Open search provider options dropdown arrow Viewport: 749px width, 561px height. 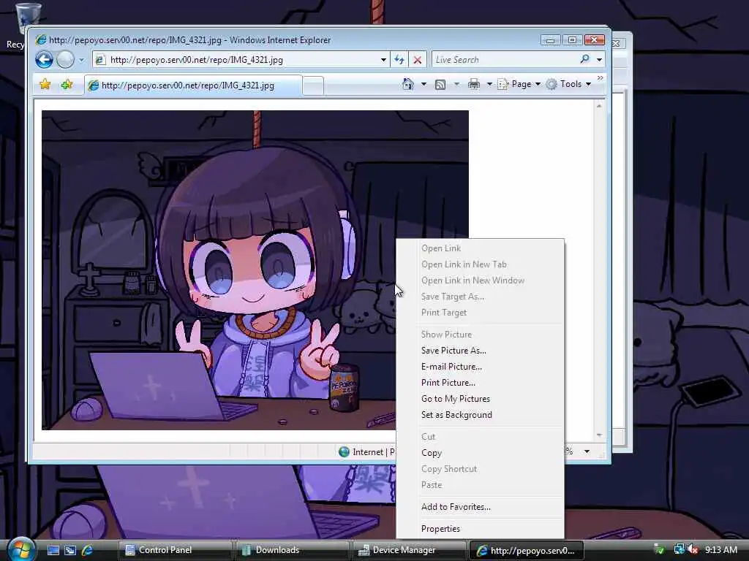[599, 60]
